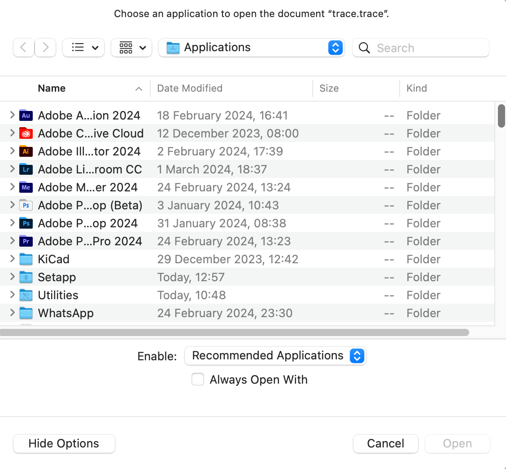
Task: Click the Adobe Photoshop (Beta) folder icon
Action: point(26,205)
